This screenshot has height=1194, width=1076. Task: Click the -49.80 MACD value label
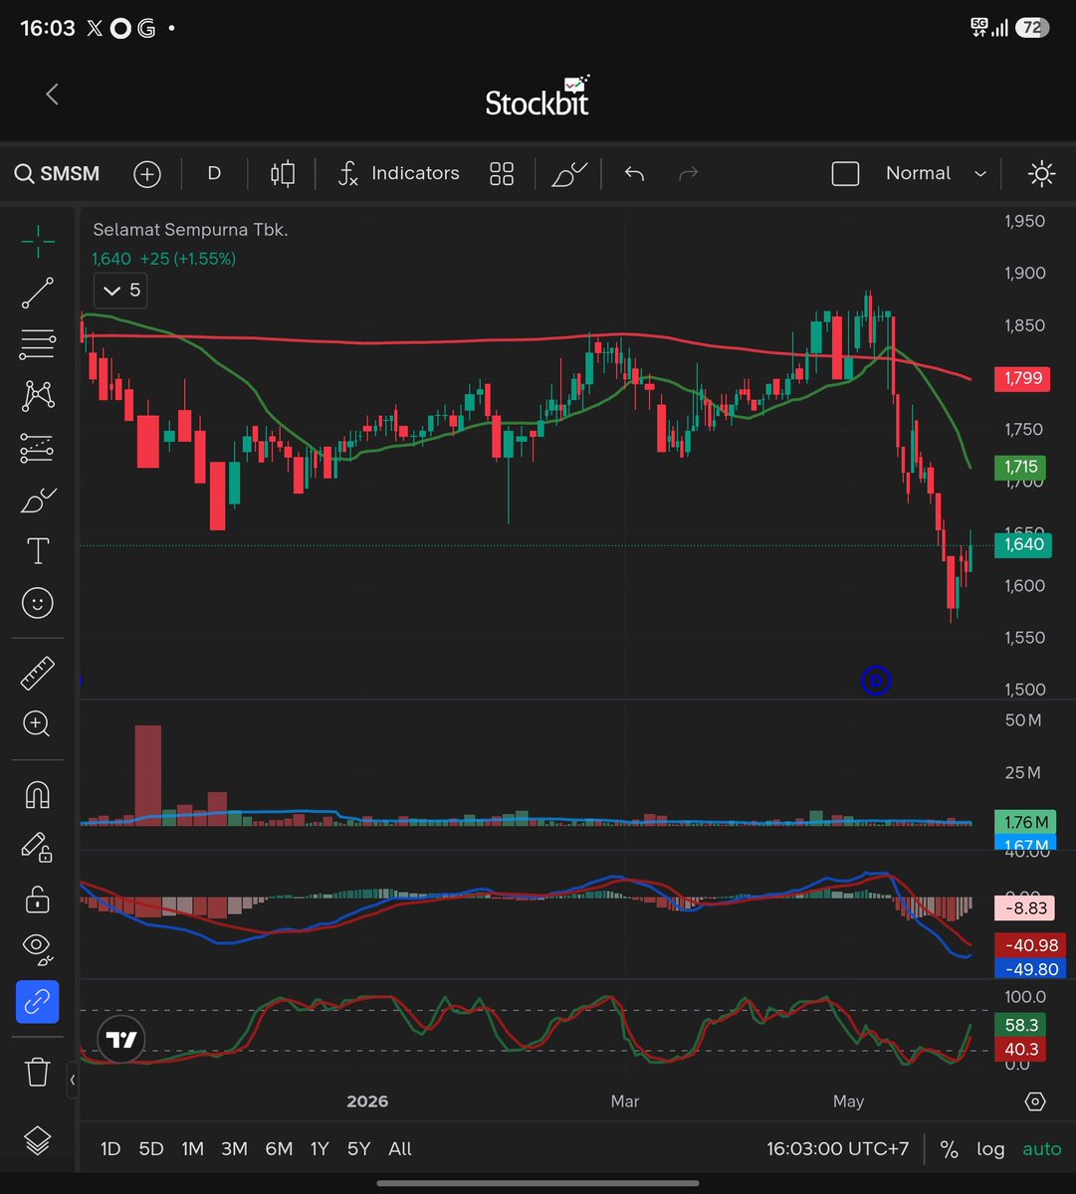[x=1030, y=969]
